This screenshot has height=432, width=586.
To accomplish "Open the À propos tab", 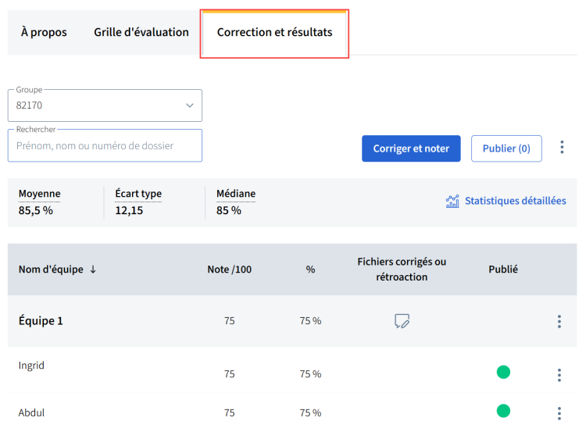I will [x=44, y=32].
